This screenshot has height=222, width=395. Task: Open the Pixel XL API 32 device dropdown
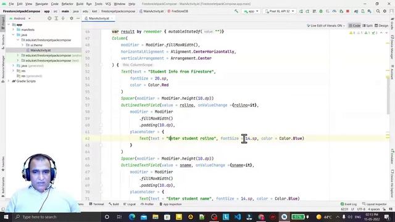(280, 11)
